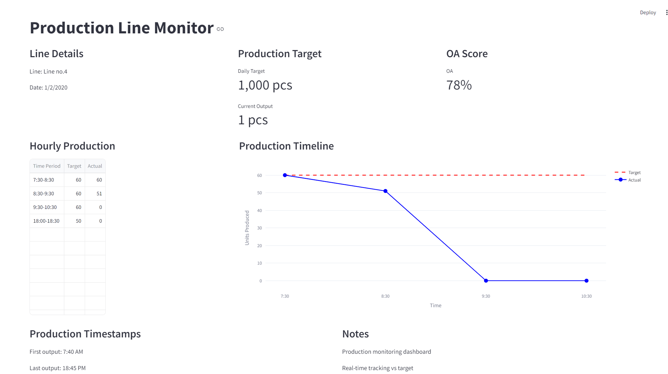Viewport: 668px width, 374px height.
Task: Click the 8:30 Actual data point
Action: click(x=385, y=191)
